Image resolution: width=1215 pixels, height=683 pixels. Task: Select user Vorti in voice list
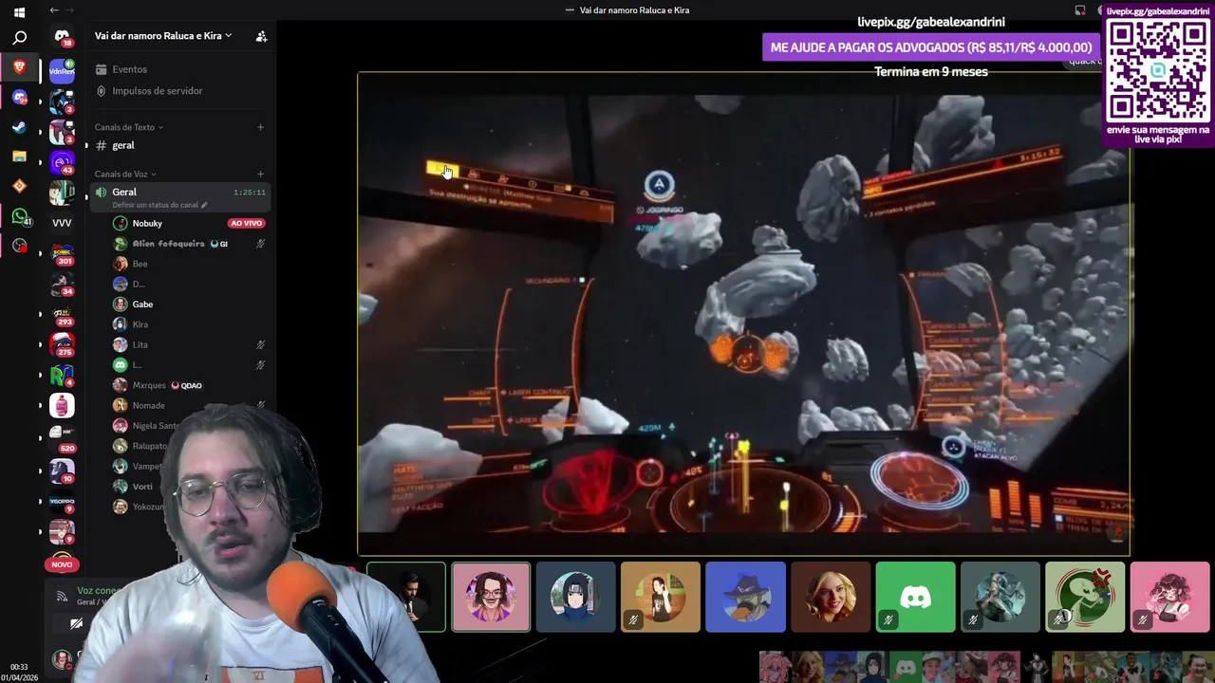(142, 487)
